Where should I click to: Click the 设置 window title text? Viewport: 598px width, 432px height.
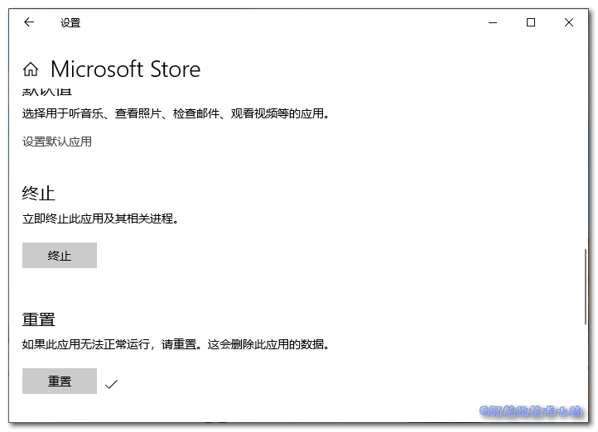(x=70, y=23)
